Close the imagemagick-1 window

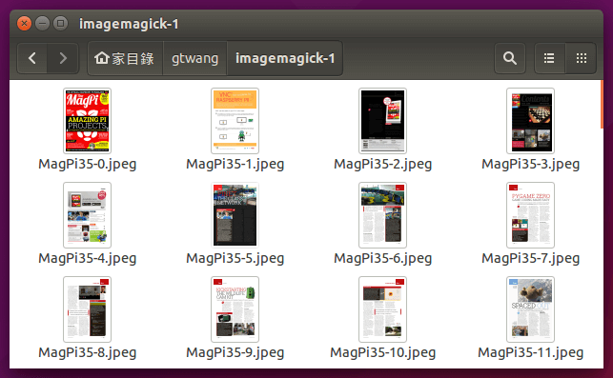(x=24, y=24)
